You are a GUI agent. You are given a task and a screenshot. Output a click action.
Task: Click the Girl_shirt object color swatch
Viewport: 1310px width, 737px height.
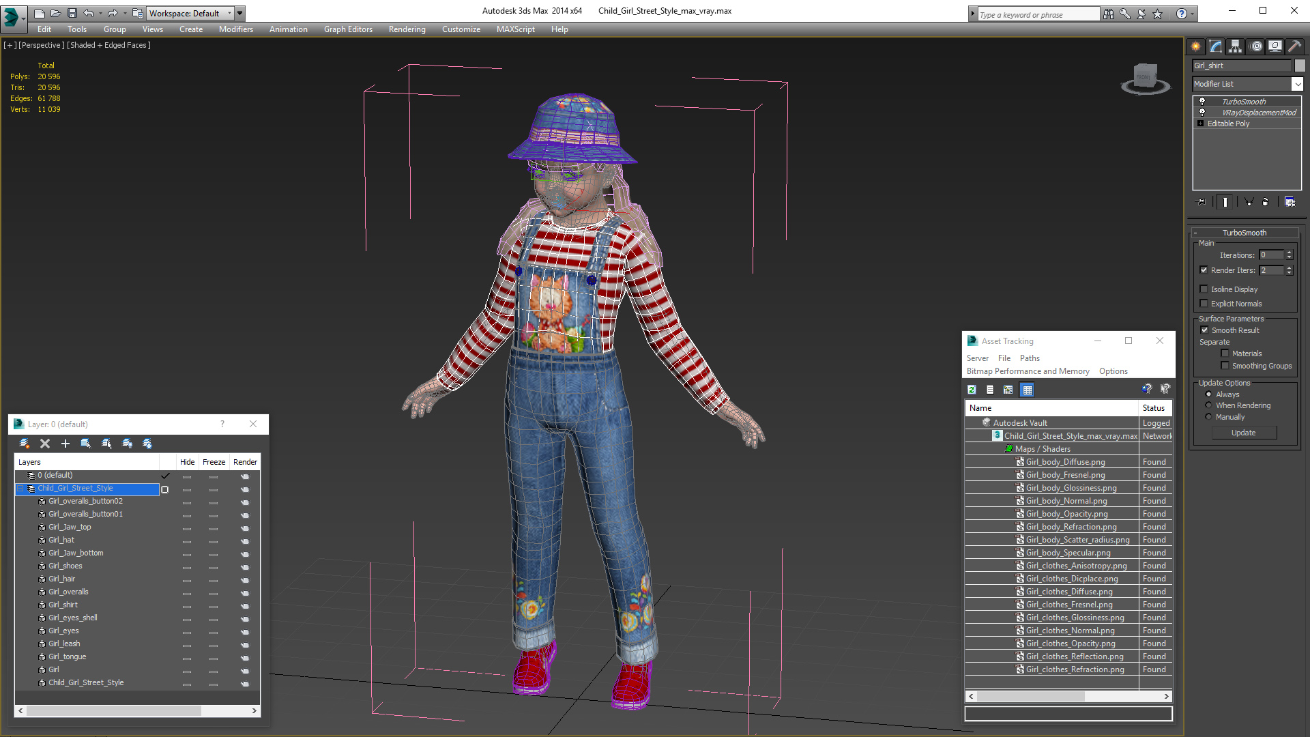1300,66
